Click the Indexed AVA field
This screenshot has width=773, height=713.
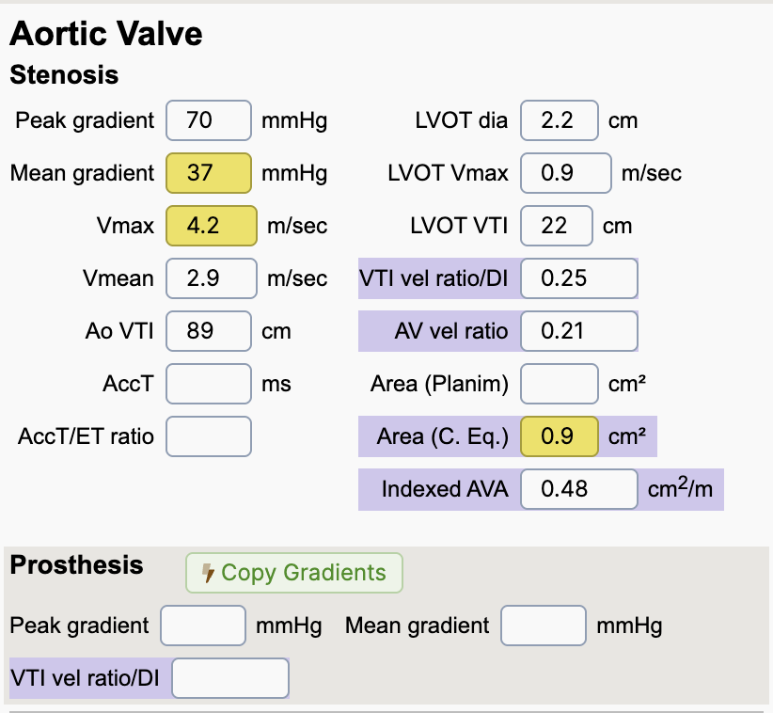(578, 489)
